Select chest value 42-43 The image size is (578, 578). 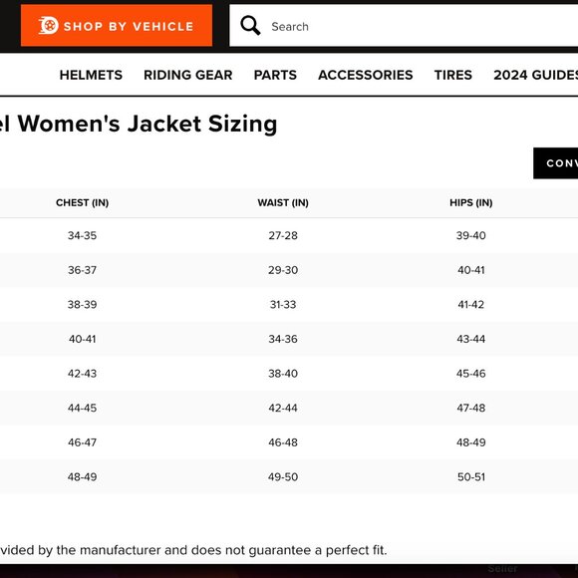click(x=82, y=374)
